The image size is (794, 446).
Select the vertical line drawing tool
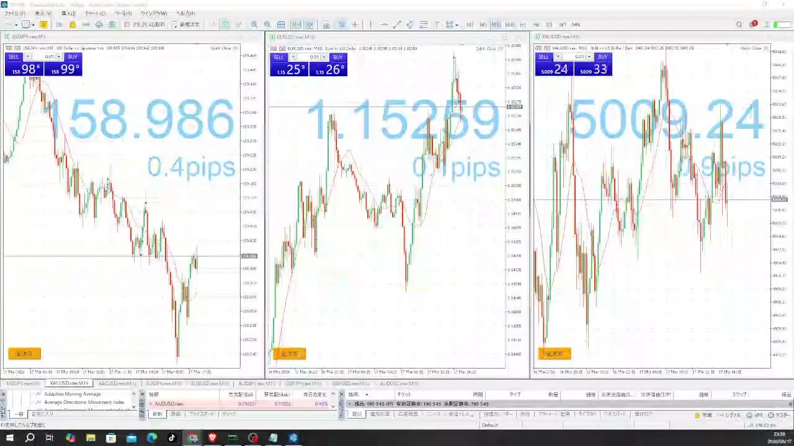tap(370, 25)
